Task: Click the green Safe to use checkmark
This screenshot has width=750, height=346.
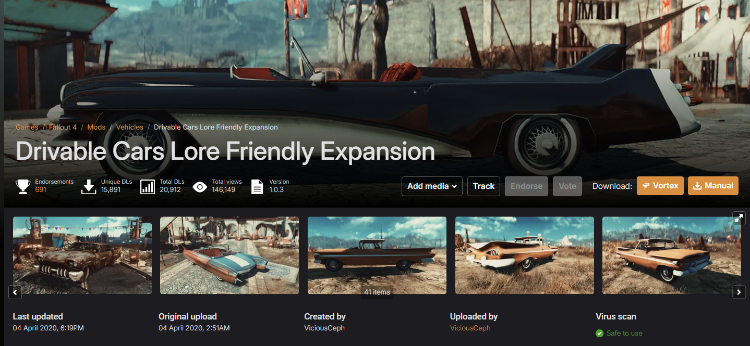Action: pos(599,333)
